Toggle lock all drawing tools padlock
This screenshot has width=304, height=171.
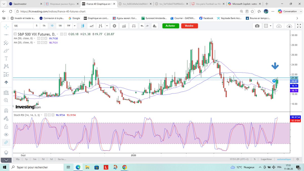(x=6, y=126)
